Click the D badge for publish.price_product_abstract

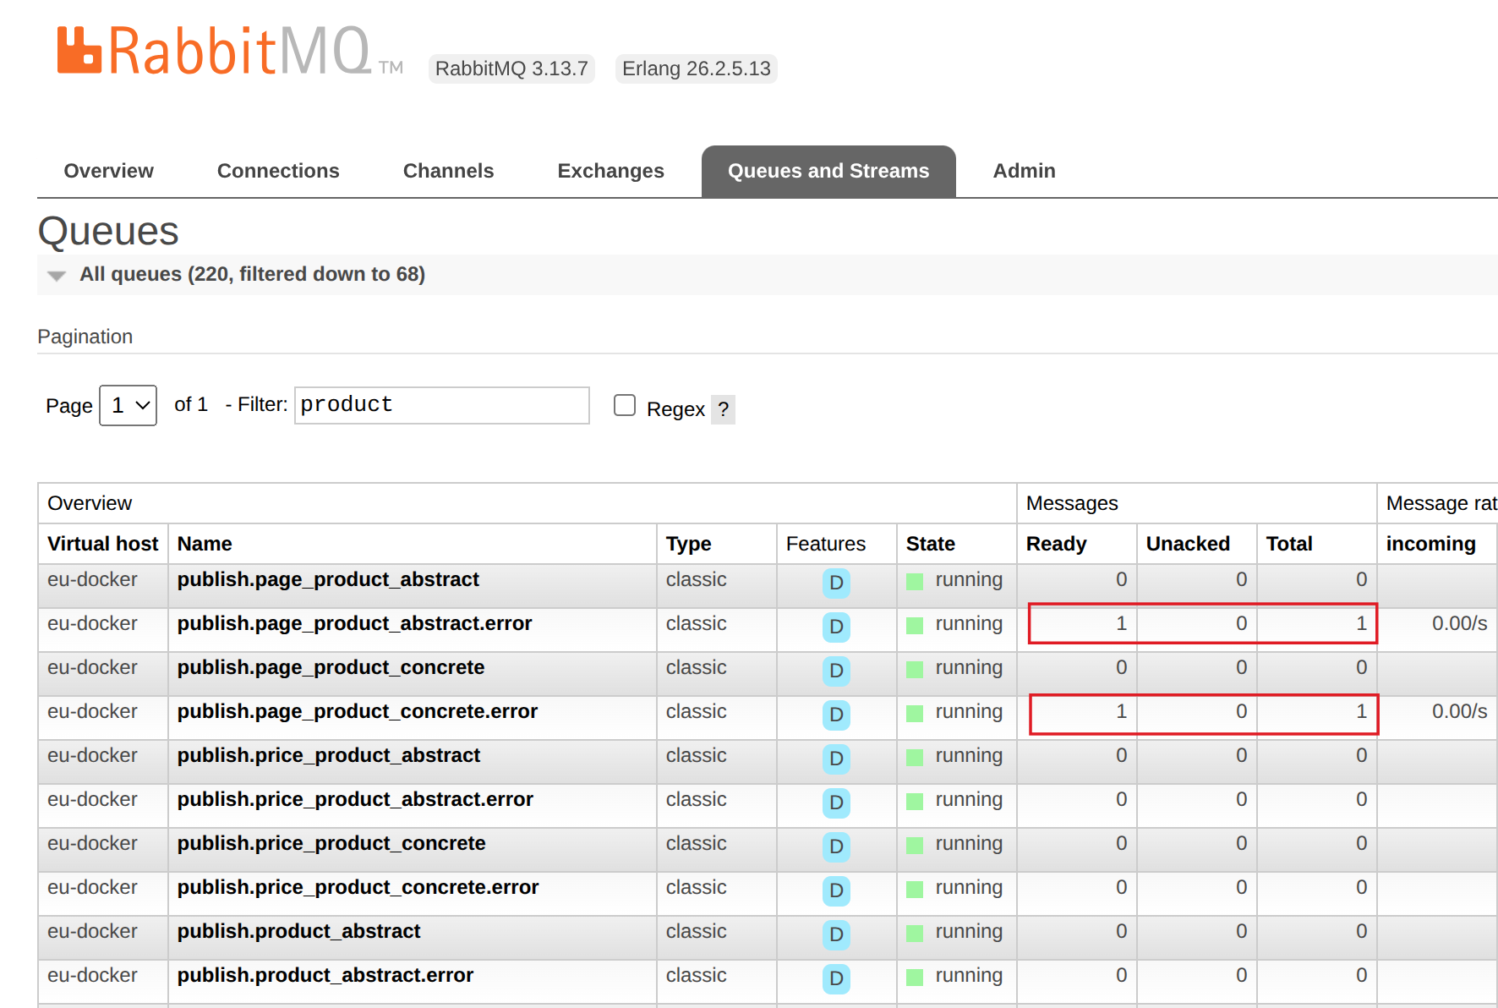coord(836,759)
